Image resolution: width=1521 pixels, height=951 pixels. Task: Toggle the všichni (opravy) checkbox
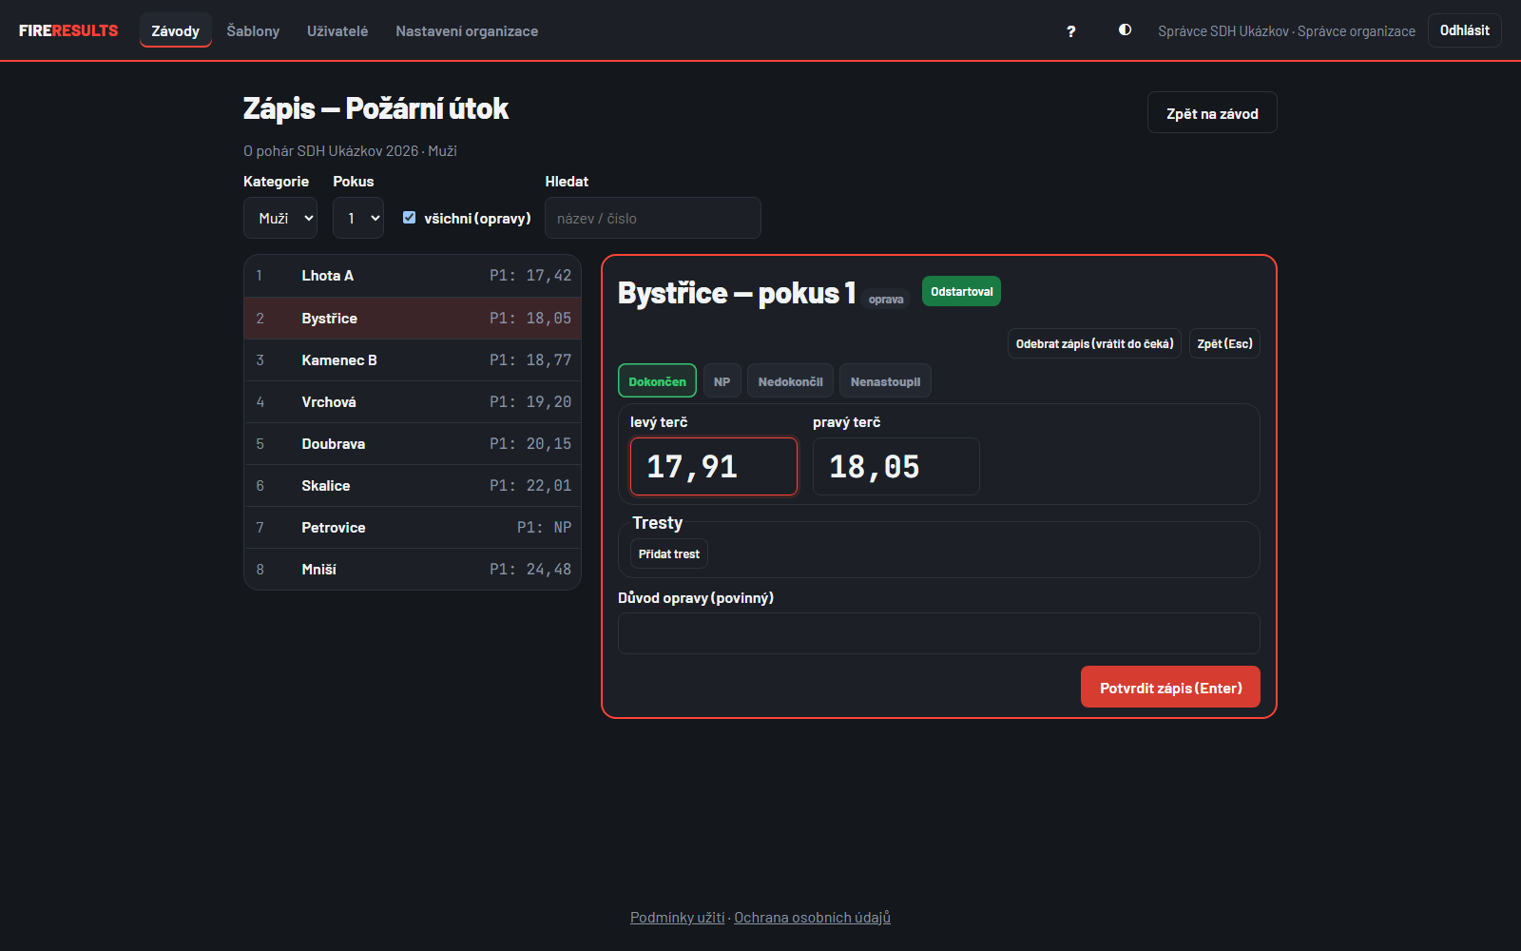409,218
